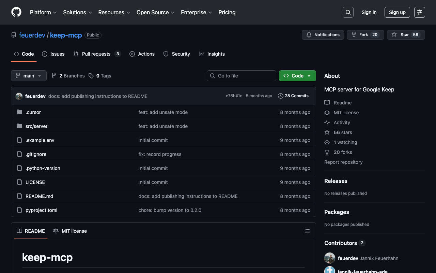Screen dimensions: 436x273
Task: Open the search magnifier icon
Action: tap(348, 12)
